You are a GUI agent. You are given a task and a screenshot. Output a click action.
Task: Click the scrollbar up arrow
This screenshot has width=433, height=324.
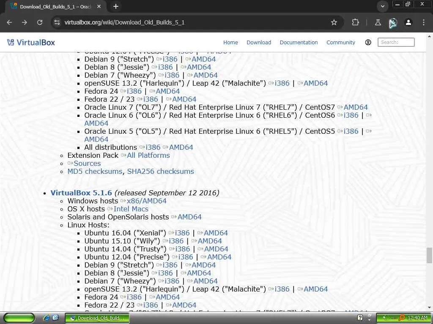429,36
